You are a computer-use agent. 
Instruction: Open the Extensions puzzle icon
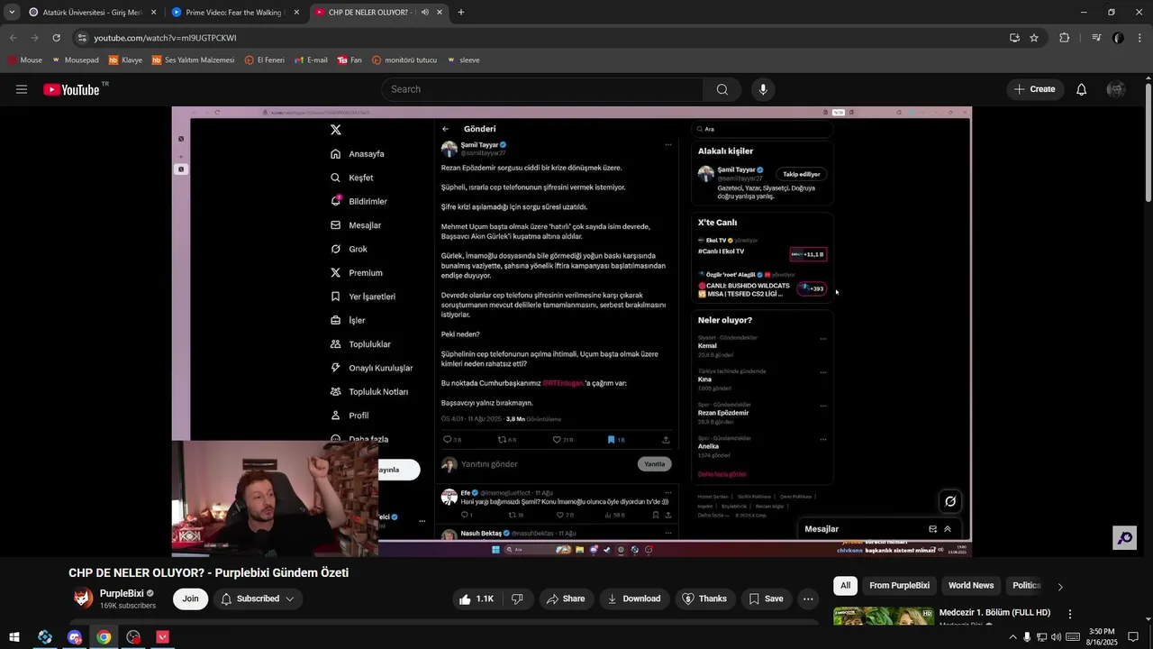coord(1065,38)
